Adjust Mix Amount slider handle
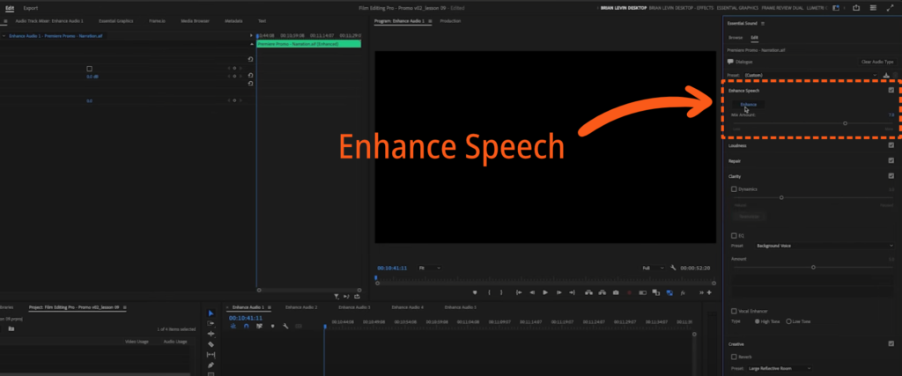This screenshot has width=902, height=376. pyautogui.click(x=845, y=123)
